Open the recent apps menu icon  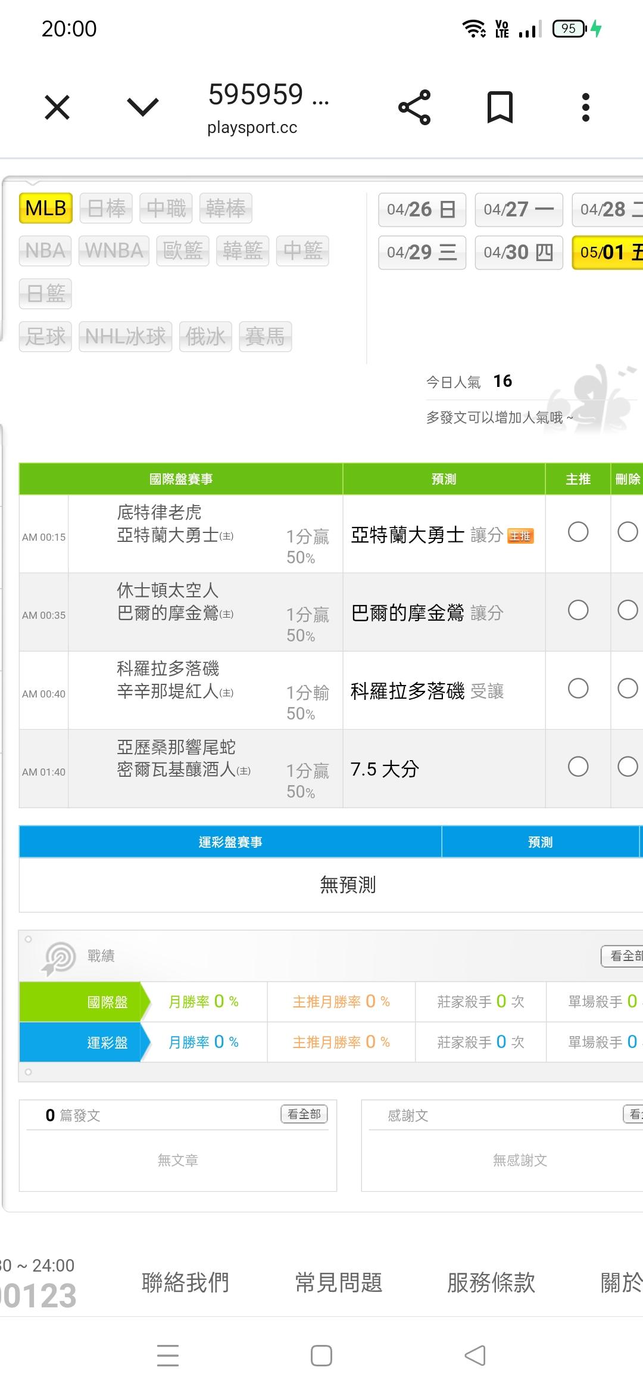(x=168, y=1355)
